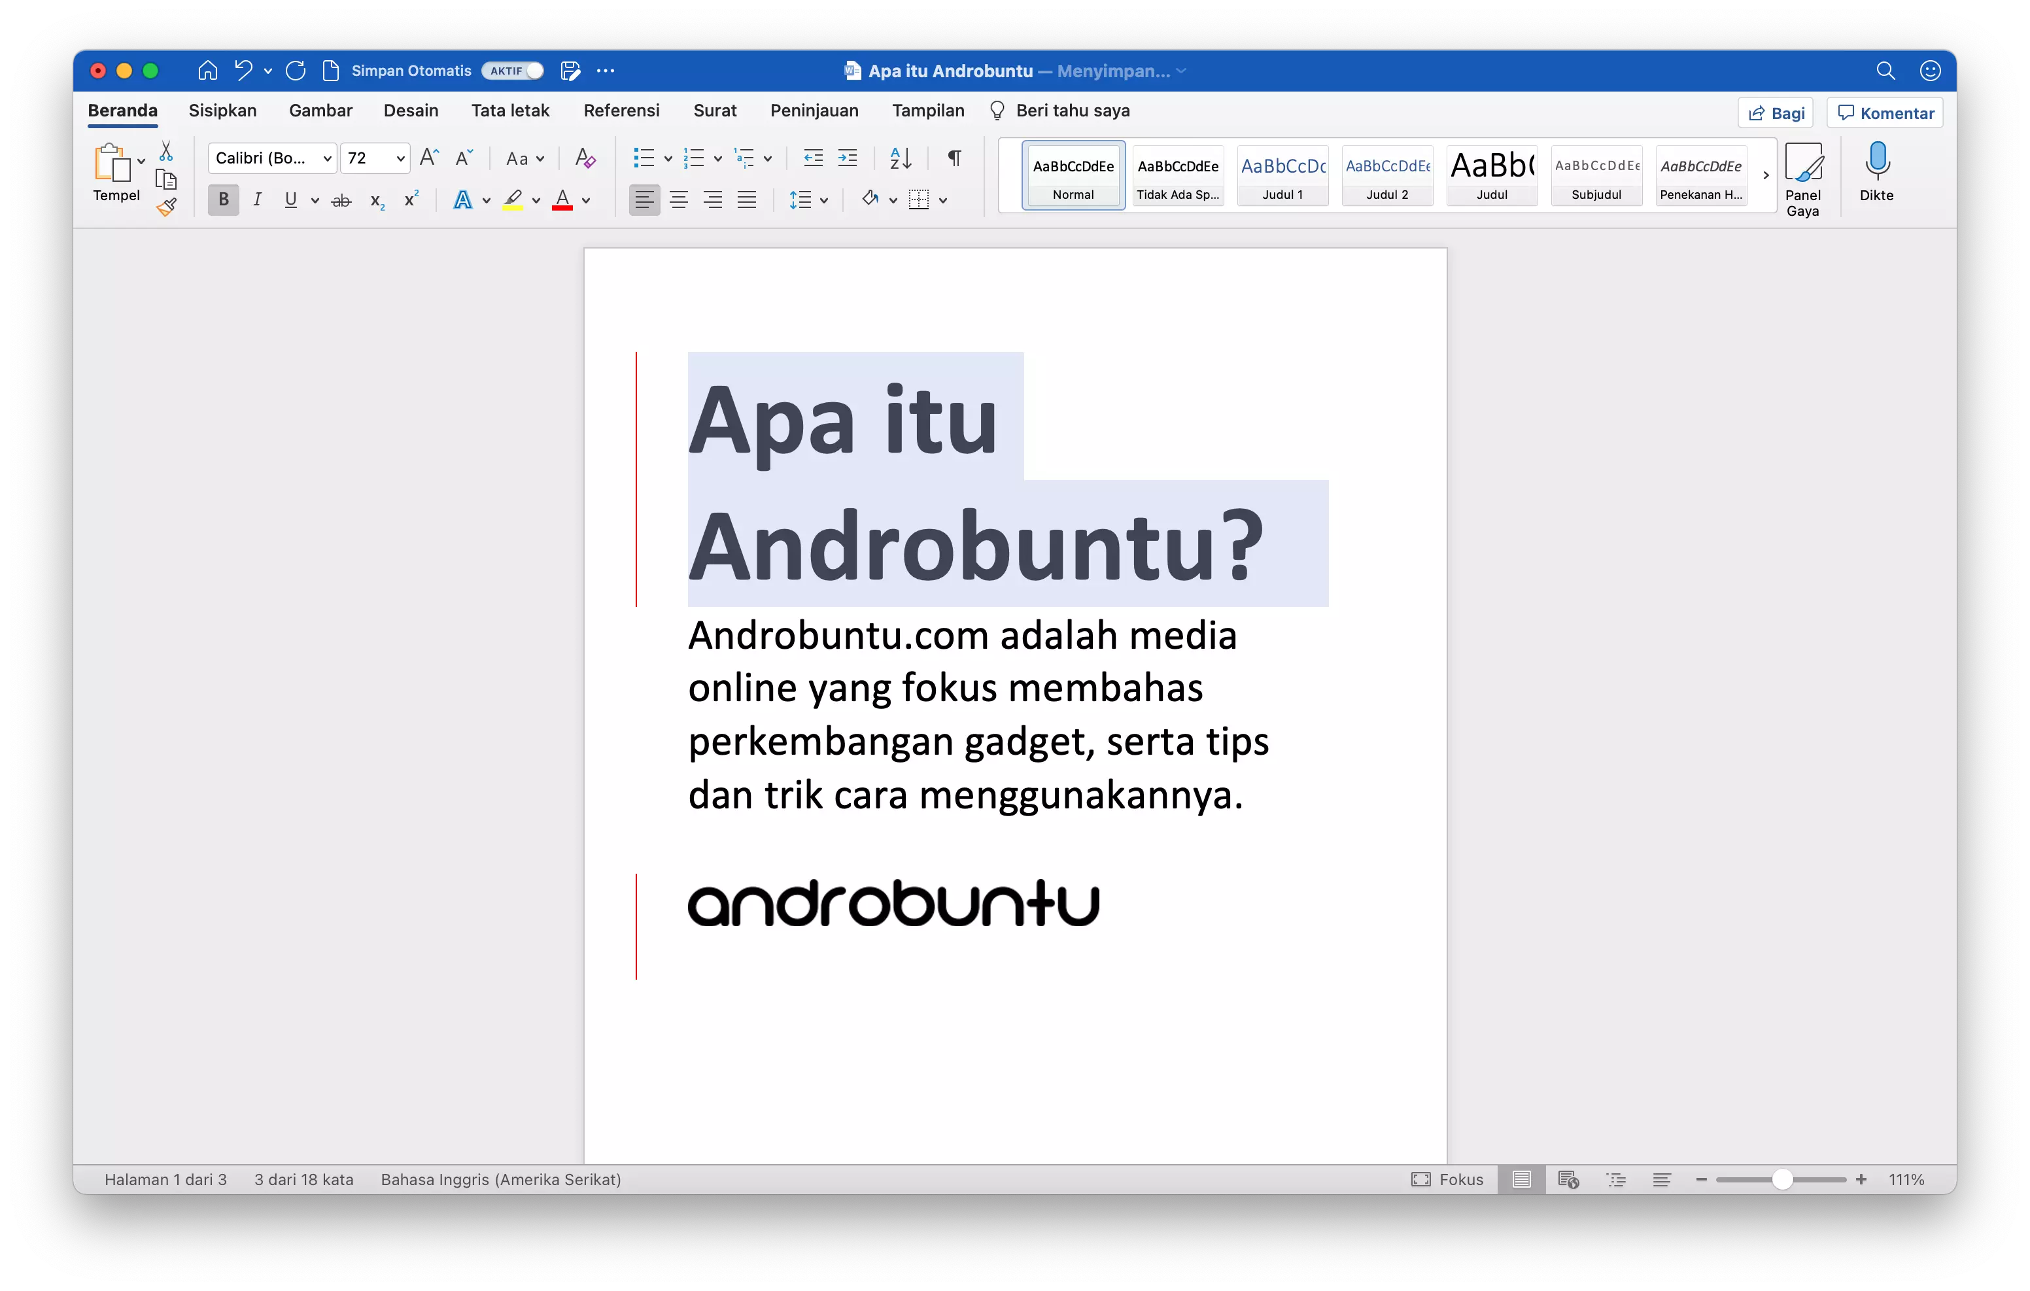This screenshot has height=1291, width=2030.
Task: Toggle Underline formatting
Action: coord(291,200)
